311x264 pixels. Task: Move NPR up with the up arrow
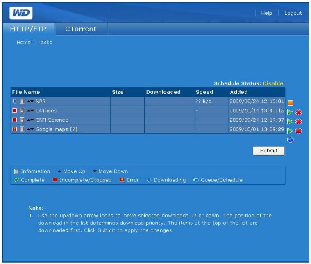tap(28, 101)
